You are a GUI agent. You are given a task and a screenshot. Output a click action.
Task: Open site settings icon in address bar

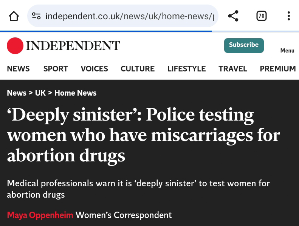pos(36,16)
